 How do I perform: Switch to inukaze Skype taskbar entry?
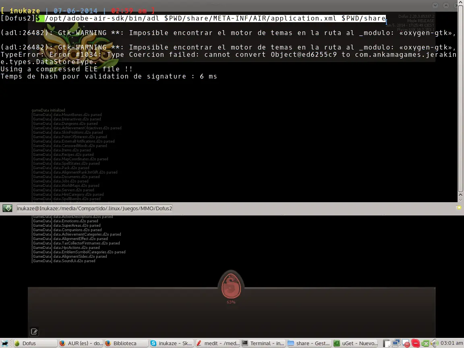coord(172,343)
